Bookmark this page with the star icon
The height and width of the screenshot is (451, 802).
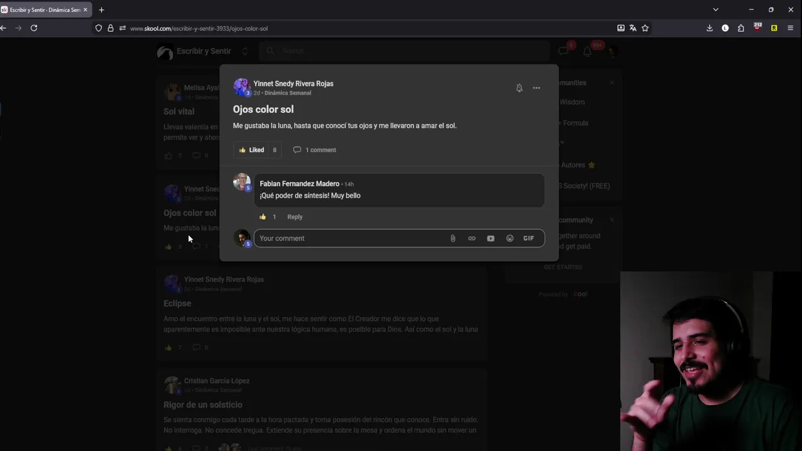[x=645, y=28]
